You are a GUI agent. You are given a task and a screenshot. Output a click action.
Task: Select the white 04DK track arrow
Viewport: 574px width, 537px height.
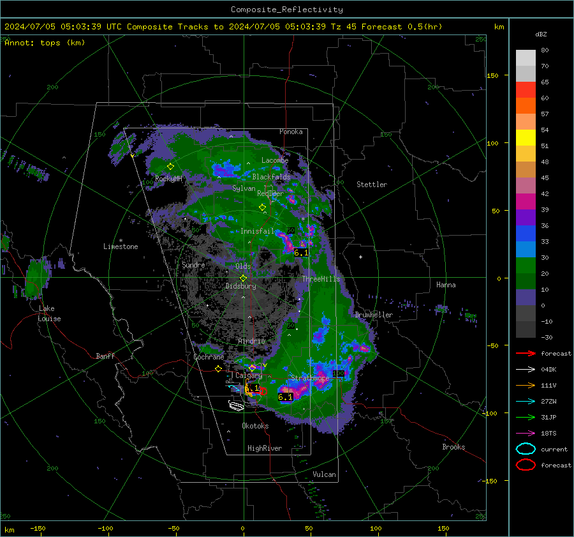(x=526, y=370)
